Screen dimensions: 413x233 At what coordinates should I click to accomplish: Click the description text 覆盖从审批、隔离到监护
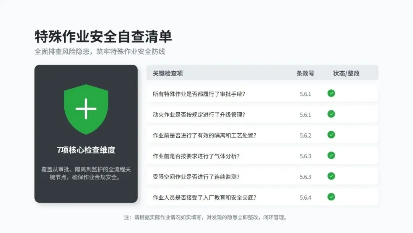click(86, 173)
